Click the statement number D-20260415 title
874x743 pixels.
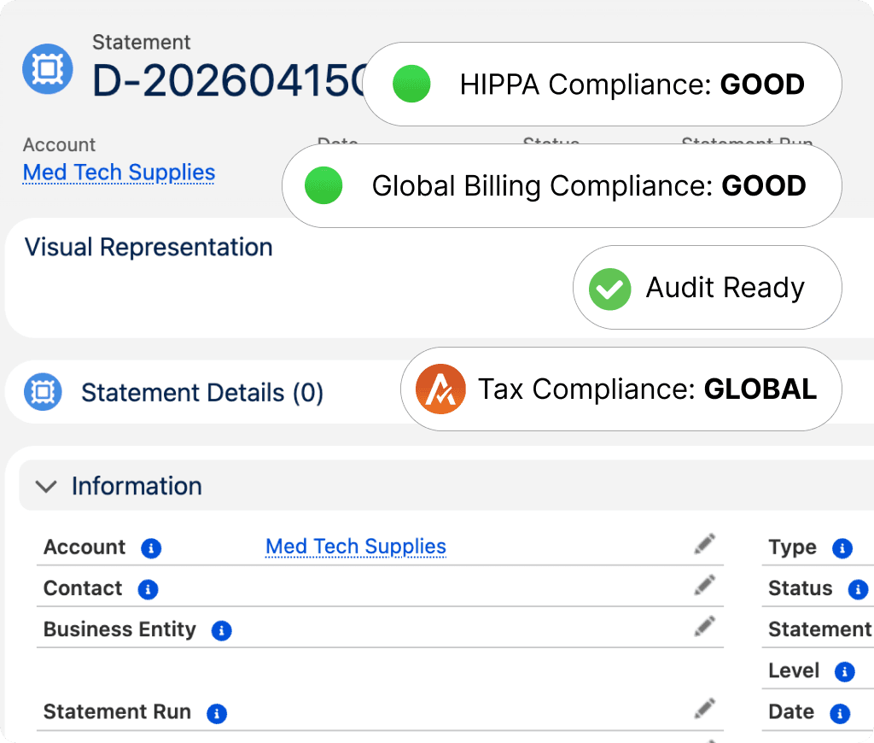[x=227, y=81]
